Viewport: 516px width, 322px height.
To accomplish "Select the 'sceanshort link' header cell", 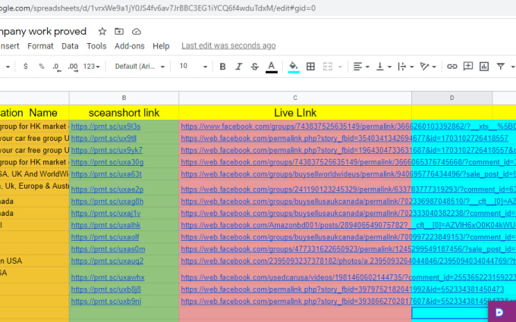I will [x=124, y=113].
